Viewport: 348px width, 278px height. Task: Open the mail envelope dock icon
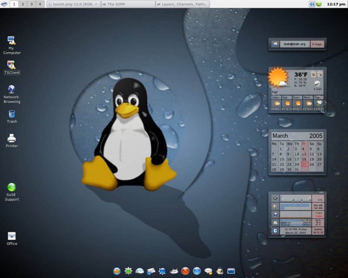pyautogui.click(x=151, y=271)
